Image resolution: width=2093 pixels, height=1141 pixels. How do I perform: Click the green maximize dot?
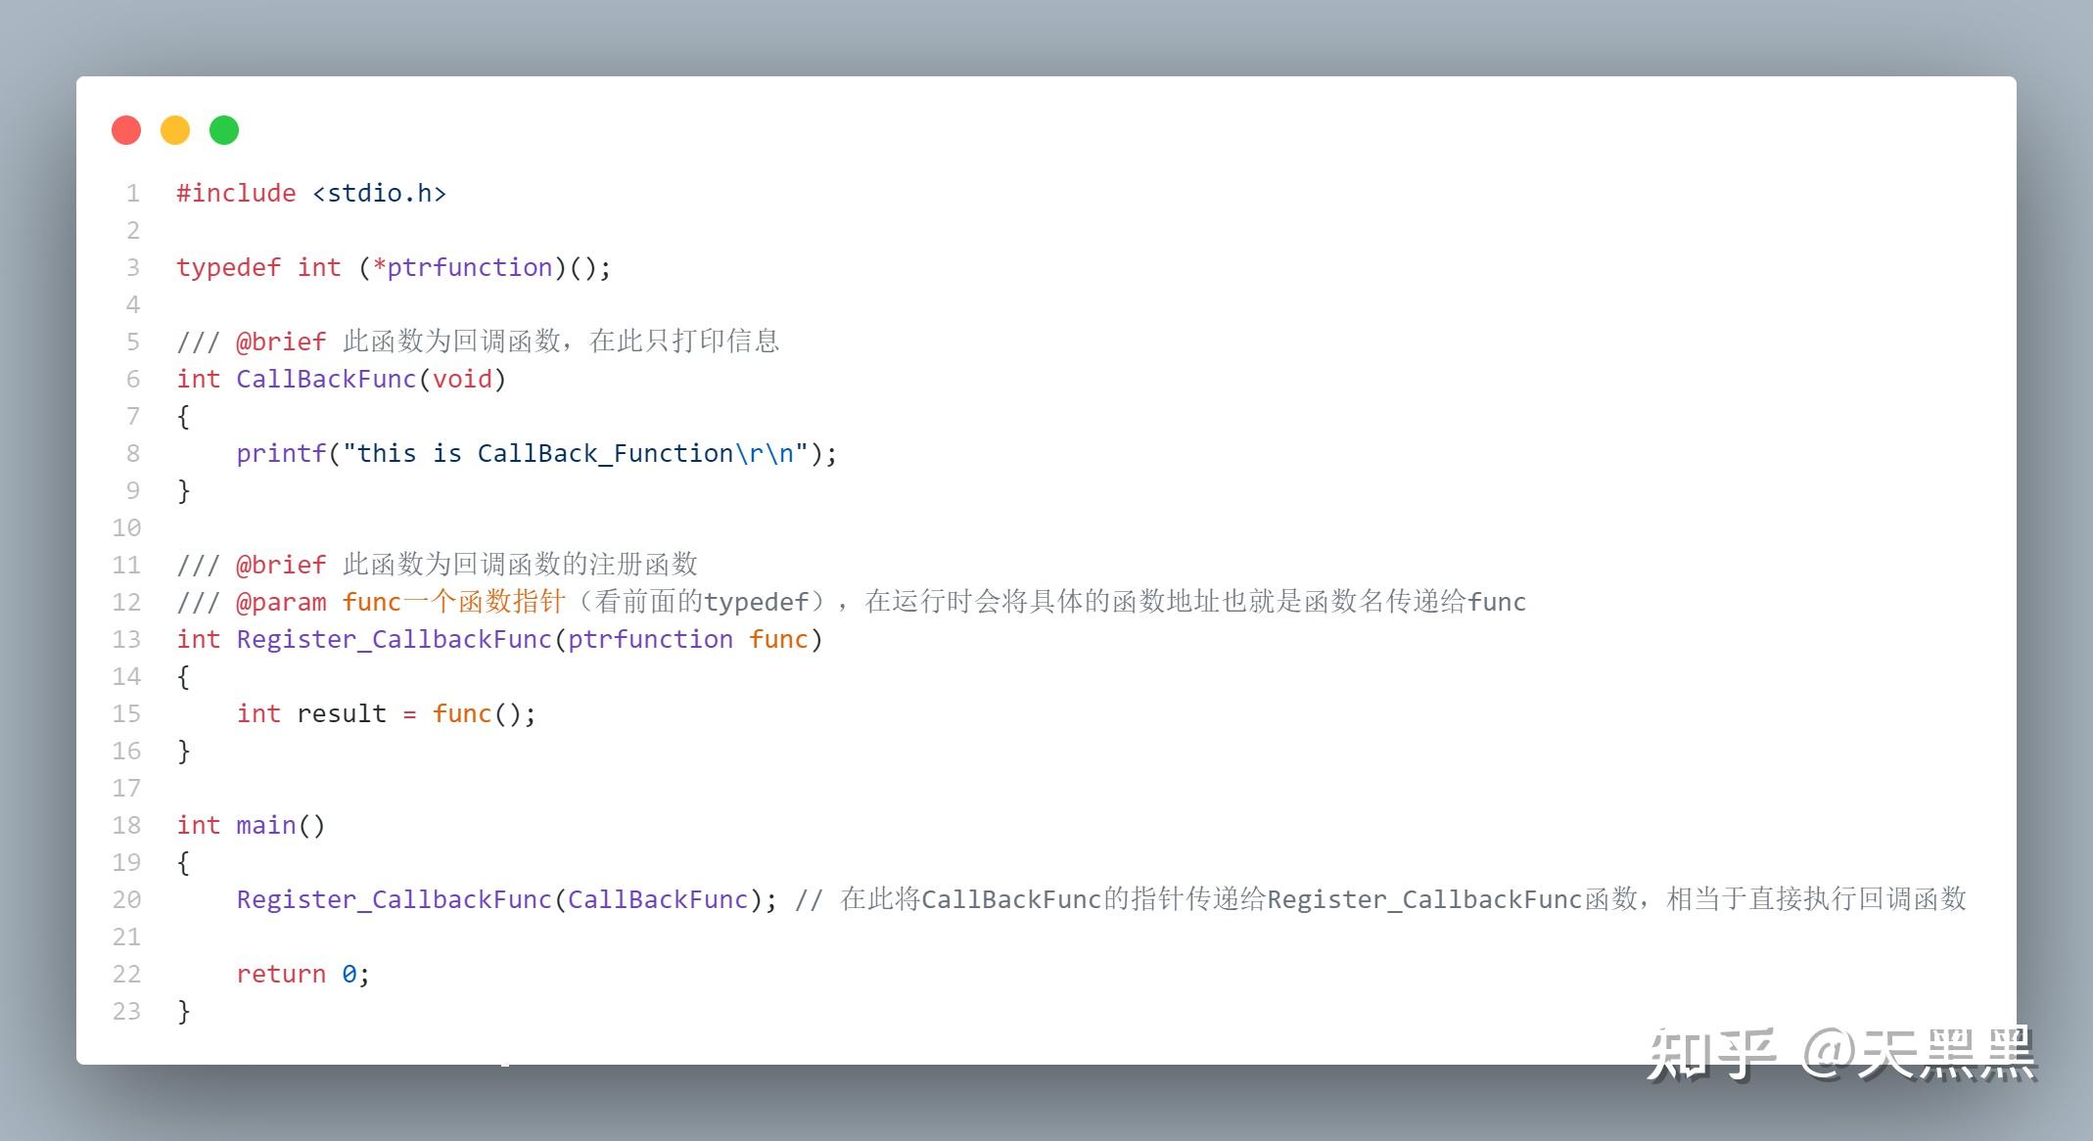click(x=224, y=130)
